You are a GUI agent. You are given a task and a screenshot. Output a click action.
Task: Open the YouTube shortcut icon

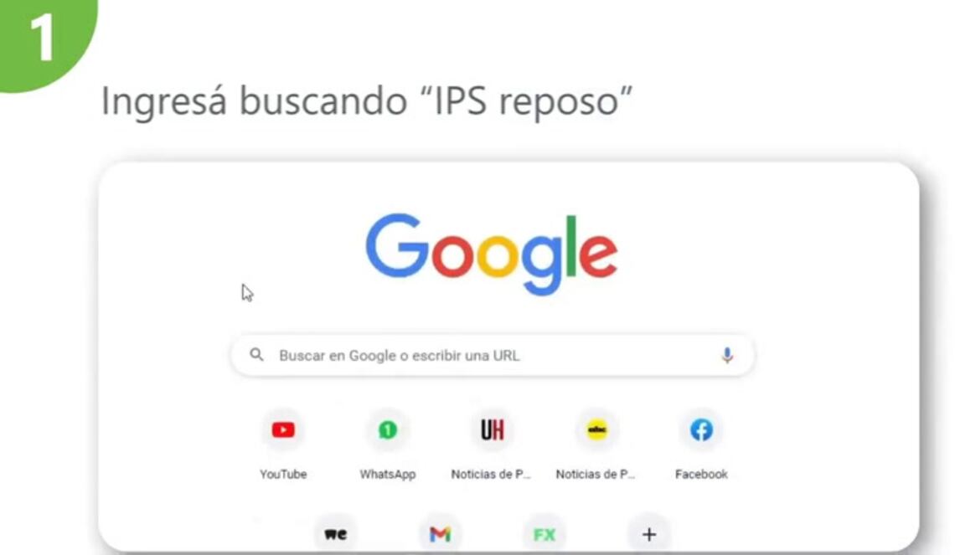[x=283, y=430]
